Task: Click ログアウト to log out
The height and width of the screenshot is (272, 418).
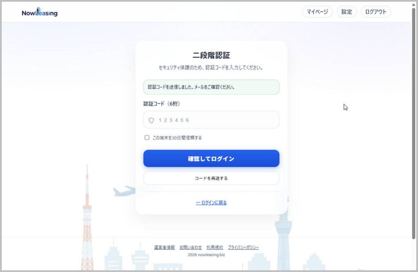Action: click(x=376, y=12)
